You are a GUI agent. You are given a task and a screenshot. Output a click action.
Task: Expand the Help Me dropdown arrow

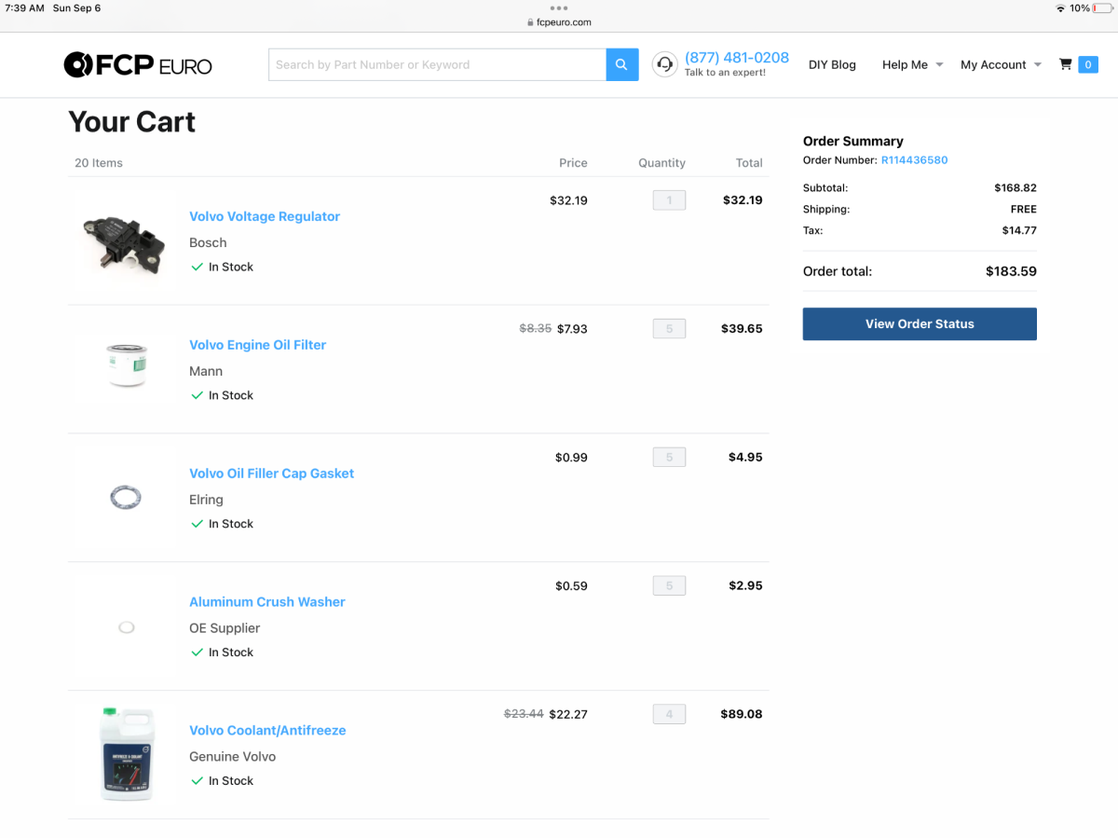pos(939,64)
